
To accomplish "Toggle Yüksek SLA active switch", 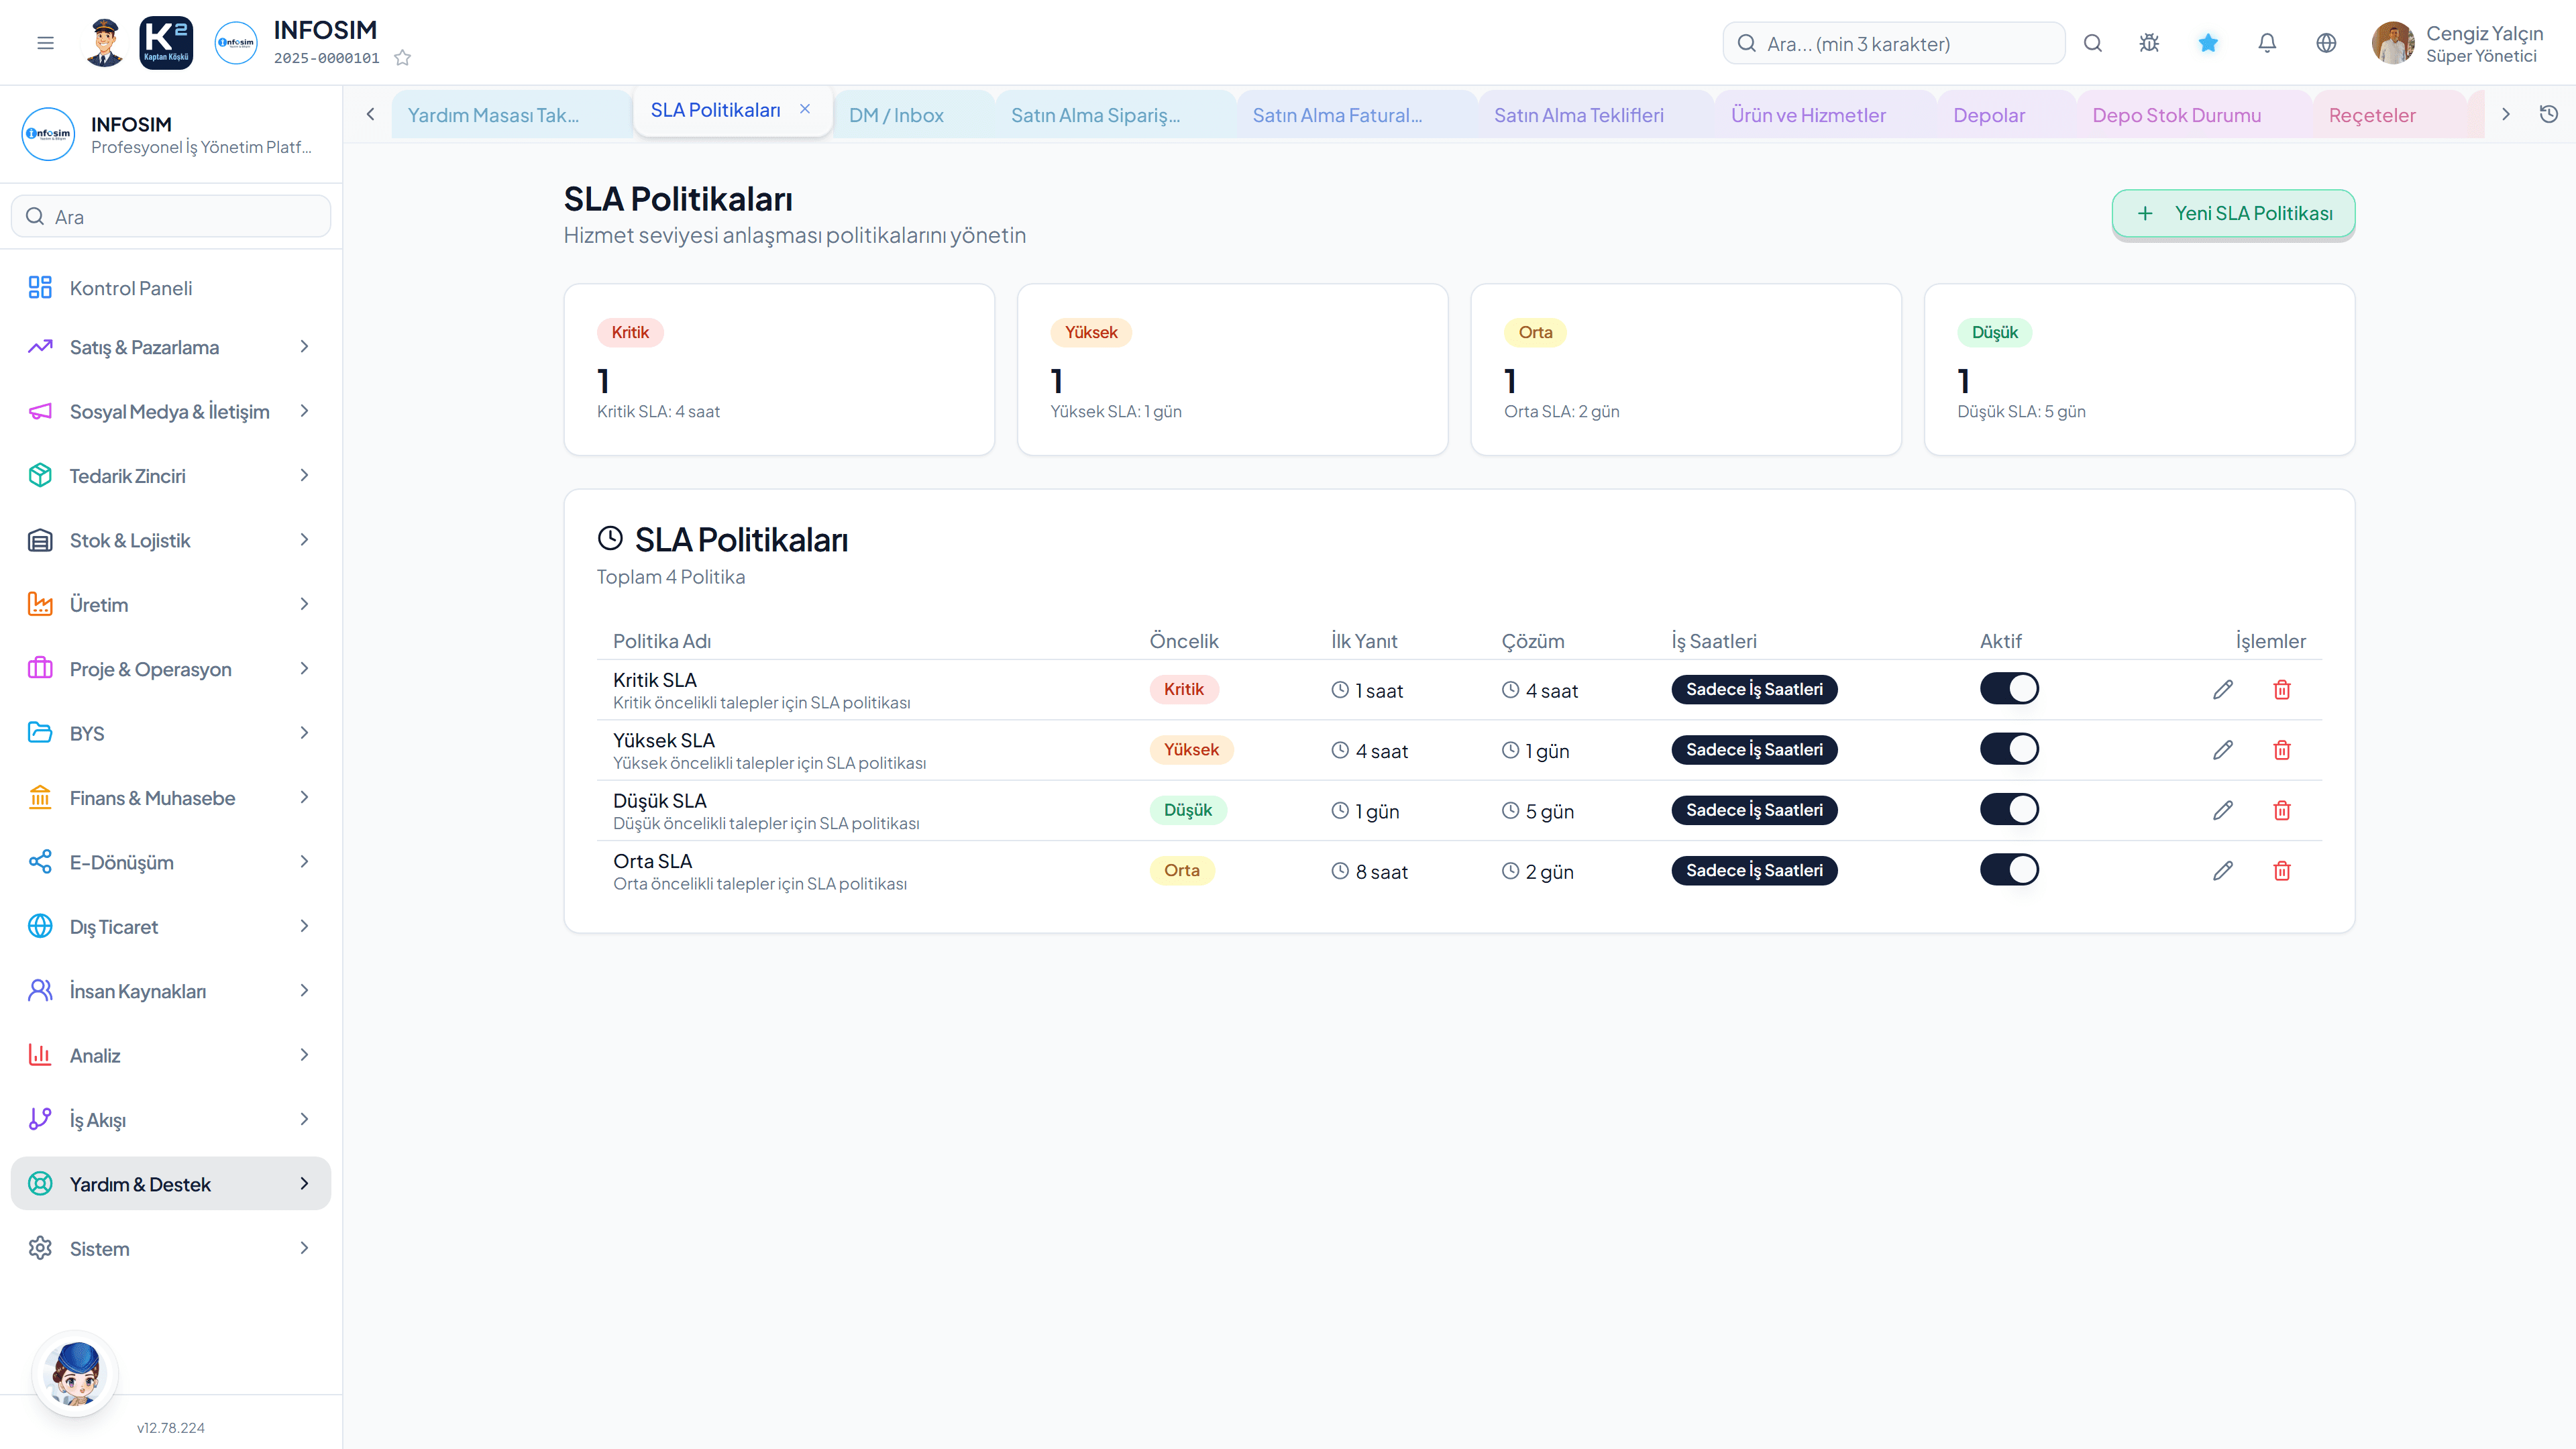I will click(x=2009, y=749).
